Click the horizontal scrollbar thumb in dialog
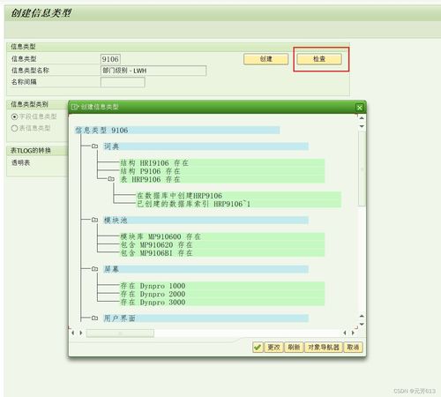 point(120,333)
